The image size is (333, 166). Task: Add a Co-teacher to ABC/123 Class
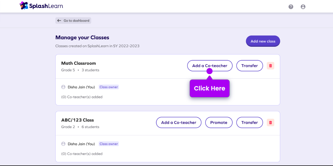coord(179,123)
